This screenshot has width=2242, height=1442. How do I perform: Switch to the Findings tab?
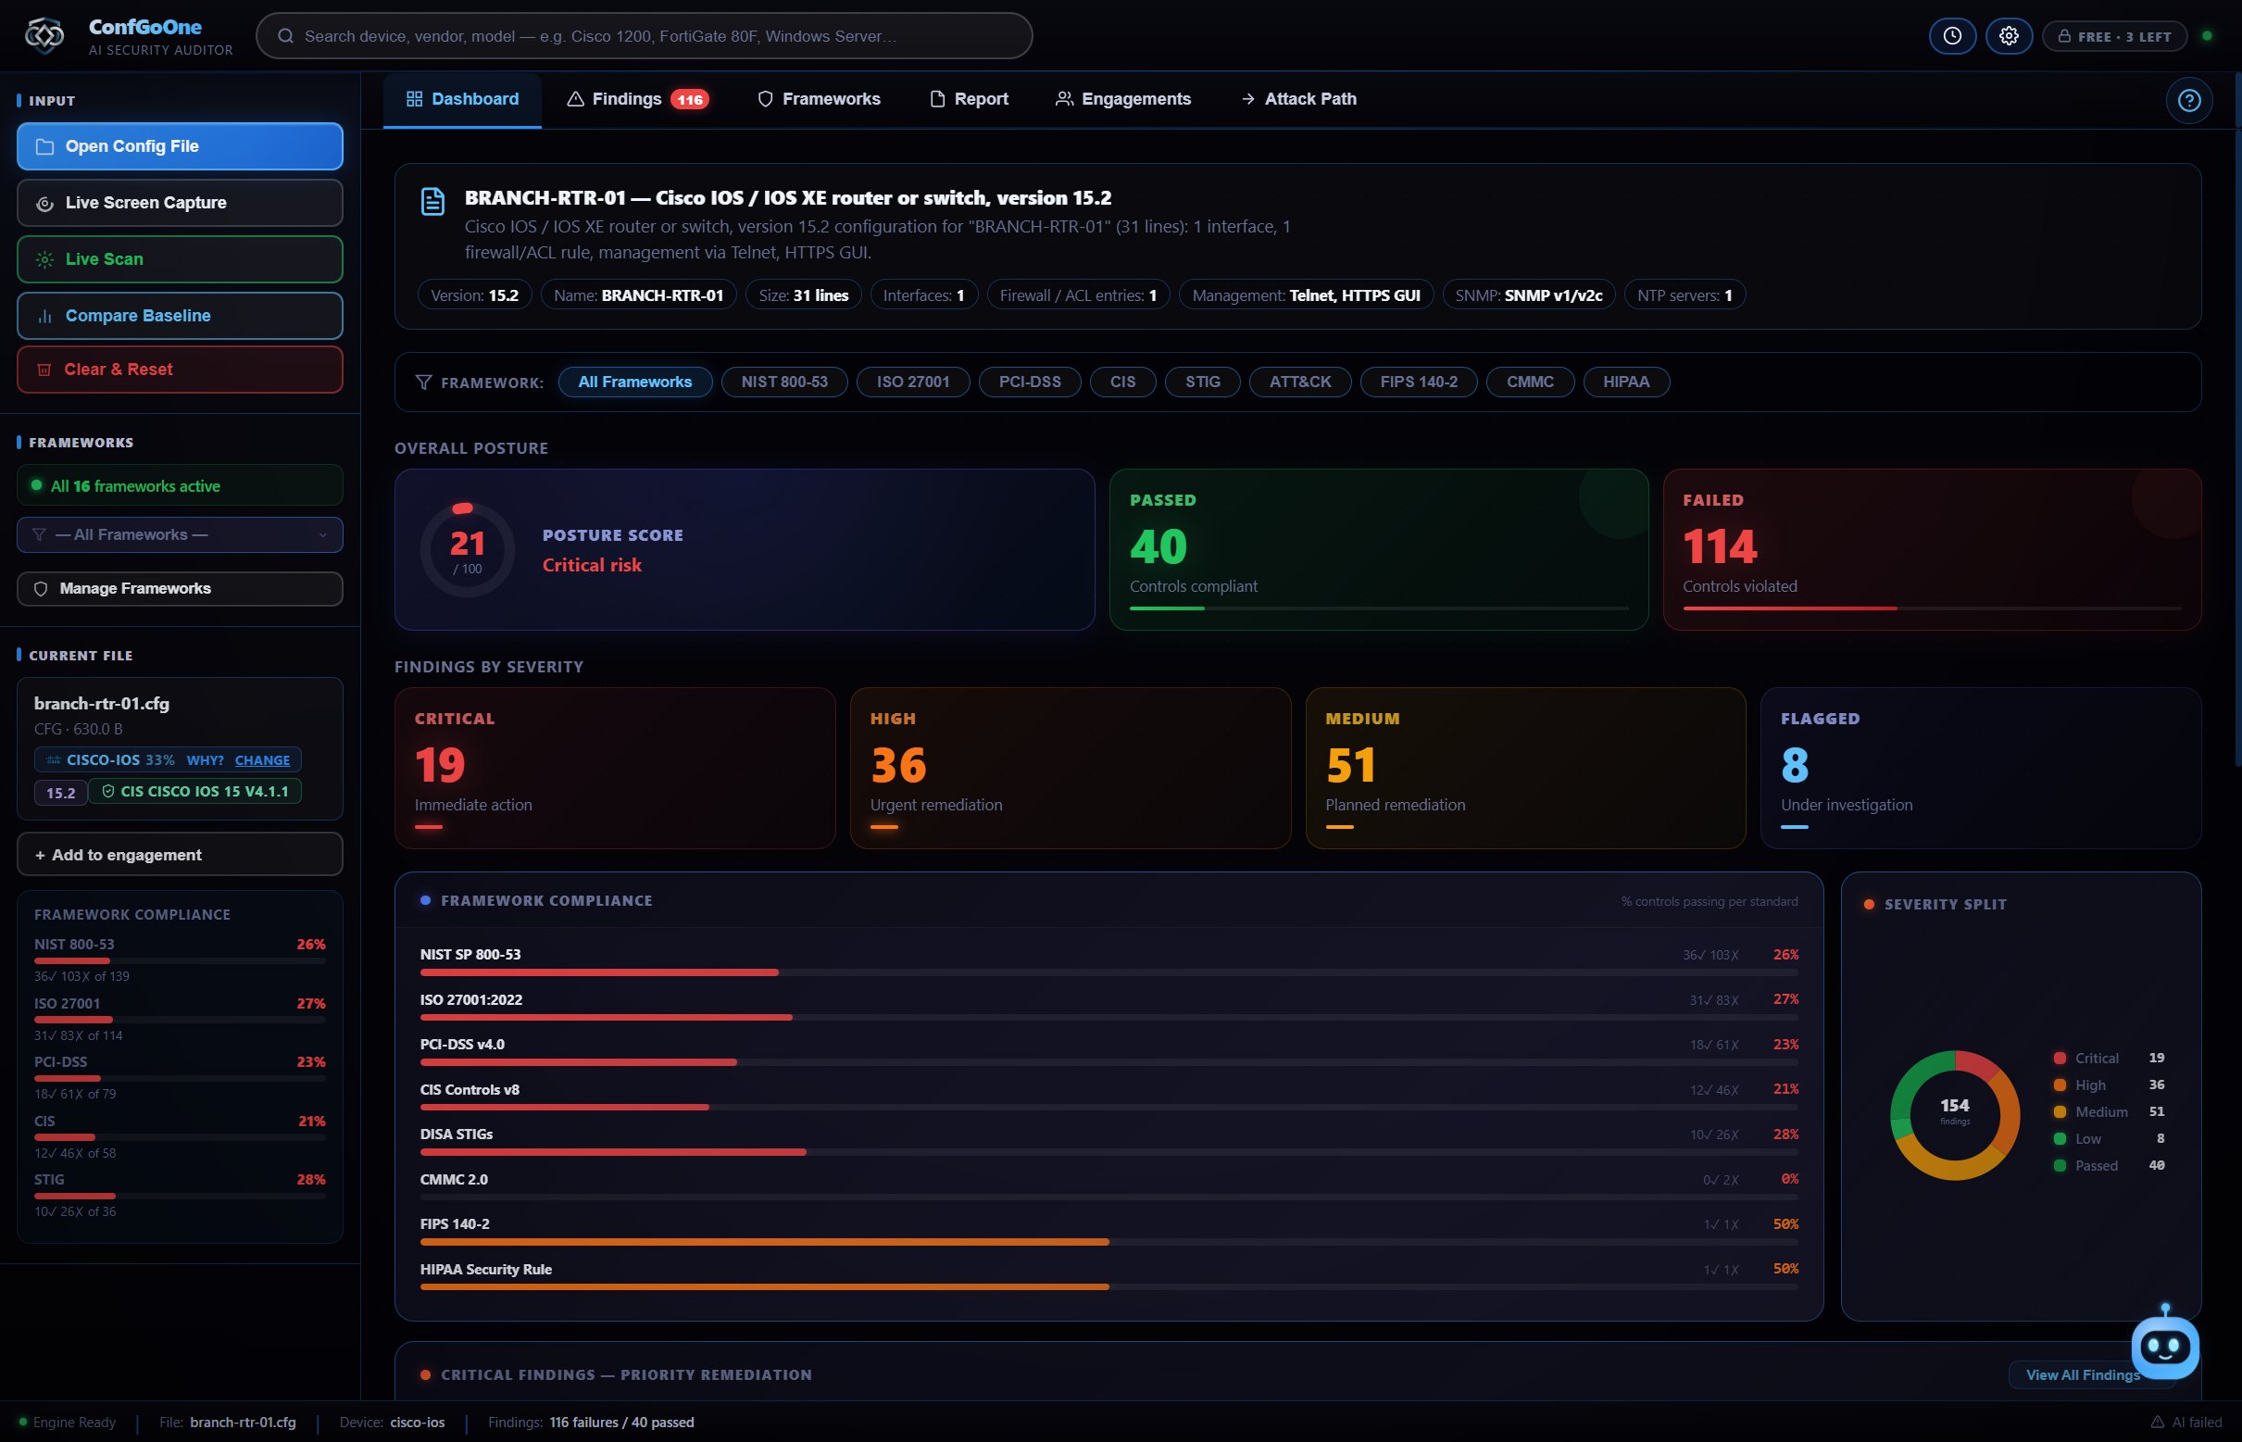pyautogui.click(x=637, y=99)
